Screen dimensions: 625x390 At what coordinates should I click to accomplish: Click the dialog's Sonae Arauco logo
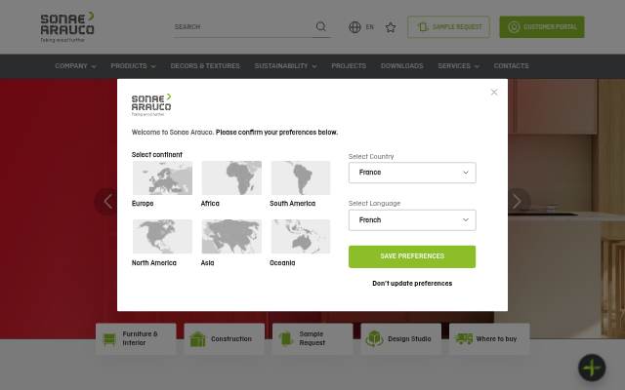(151, 105)
